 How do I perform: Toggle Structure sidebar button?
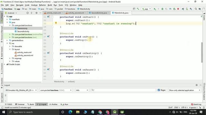click(x=2, y=68)
